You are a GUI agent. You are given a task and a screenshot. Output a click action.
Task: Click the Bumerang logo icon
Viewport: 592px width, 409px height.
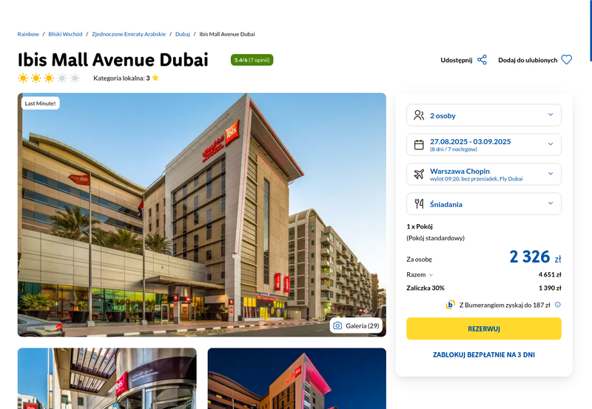450,305
